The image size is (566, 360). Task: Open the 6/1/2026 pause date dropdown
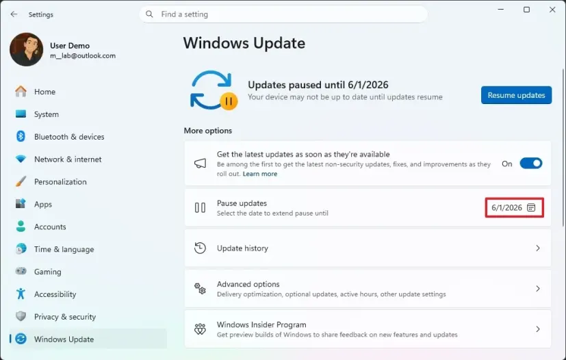515,207
